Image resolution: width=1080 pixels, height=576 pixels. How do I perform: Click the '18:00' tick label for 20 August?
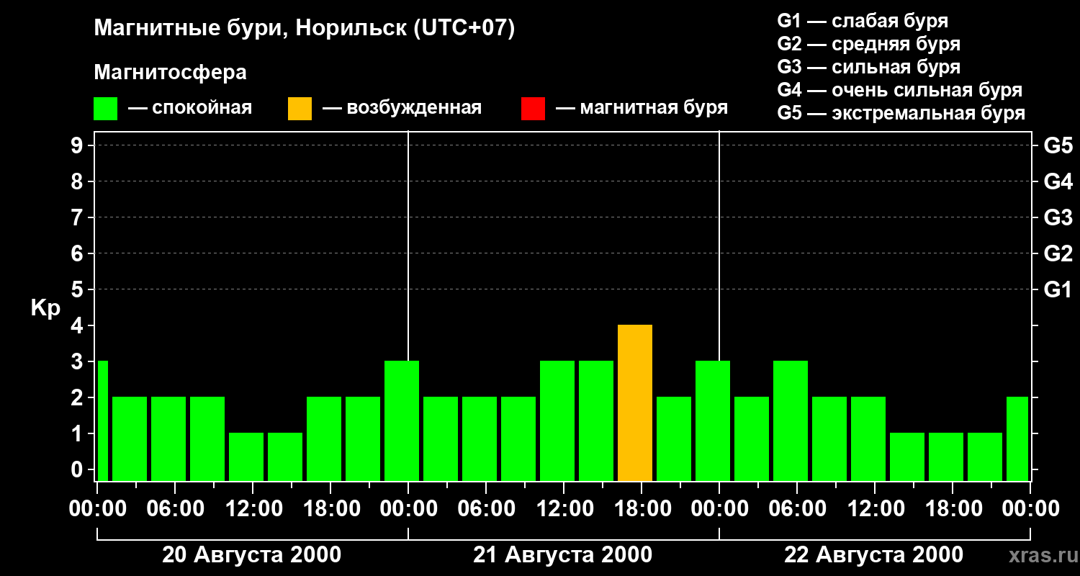coord(330,509)
